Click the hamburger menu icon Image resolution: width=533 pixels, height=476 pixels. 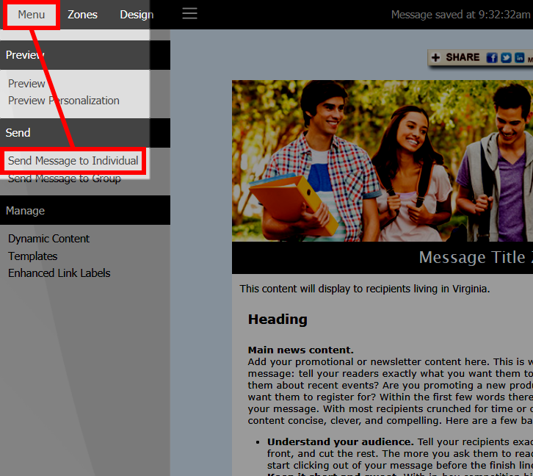(x=189, y=14)
